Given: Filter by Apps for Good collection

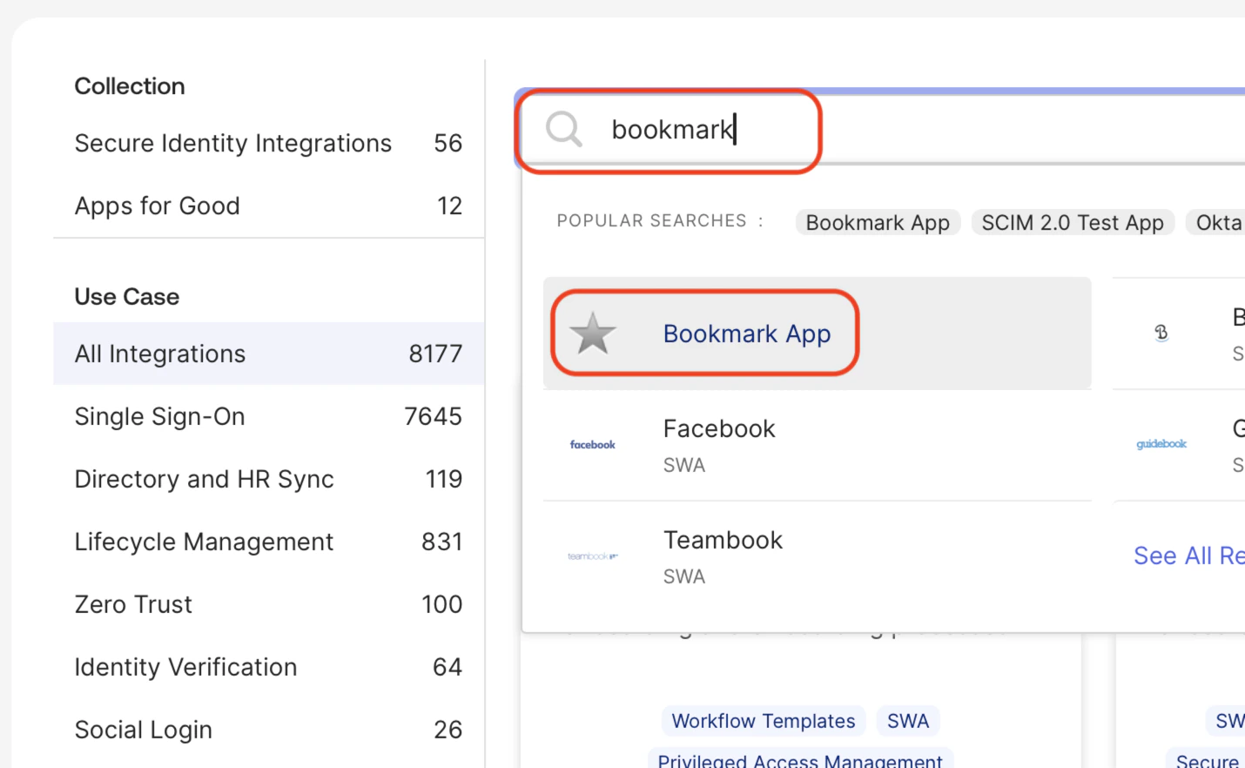Looking at the screenshot, I should tap(157, 205).
